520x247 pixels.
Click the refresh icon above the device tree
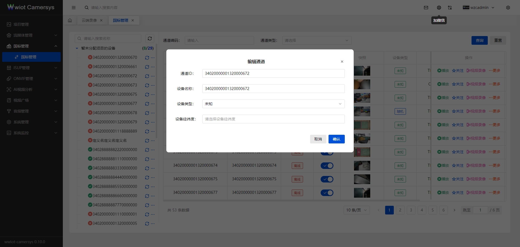point(149,39)
